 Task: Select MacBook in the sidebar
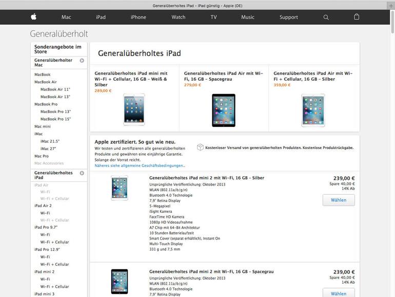[42, 75]
